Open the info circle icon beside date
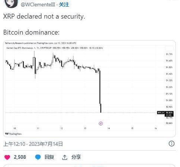Image resolution: width=180 pixels, height=167 pixels. pos(171,144)
